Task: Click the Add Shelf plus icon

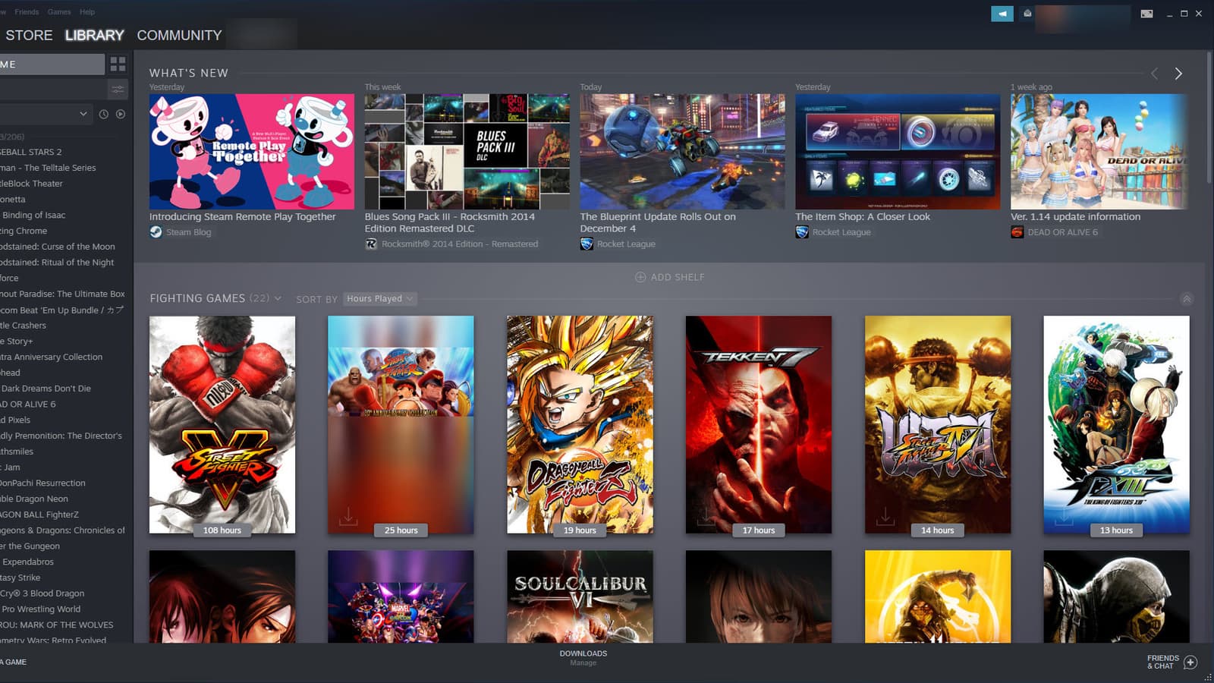Action: 640,277
